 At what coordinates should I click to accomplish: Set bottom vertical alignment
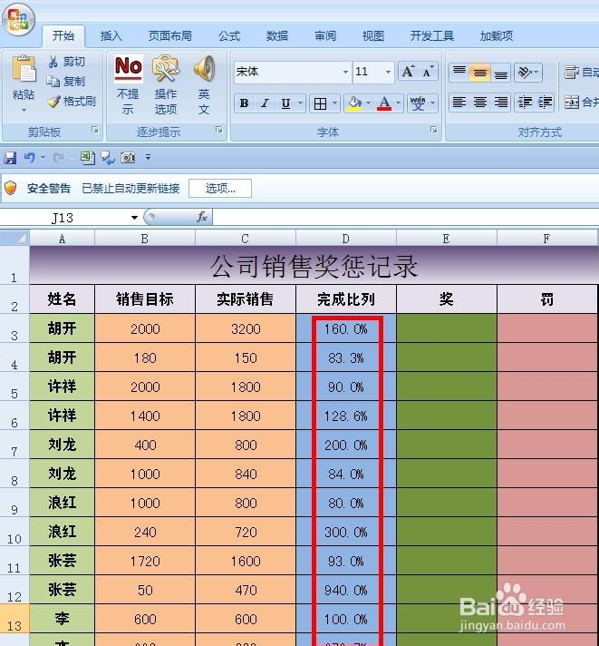(500, 73)
